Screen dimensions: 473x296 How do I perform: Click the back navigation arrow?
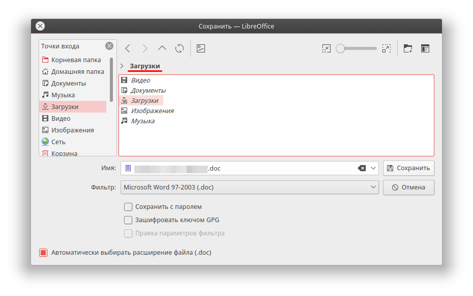[128, 48]
